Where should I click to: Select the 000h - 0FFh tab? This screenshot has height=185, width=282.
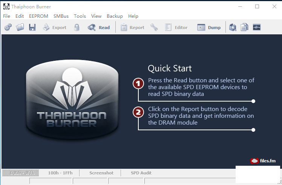[20, 173]
